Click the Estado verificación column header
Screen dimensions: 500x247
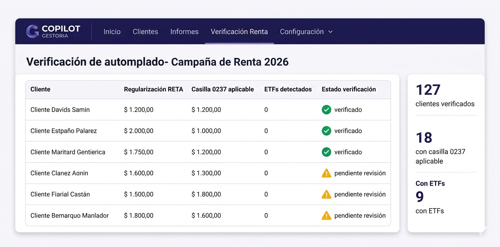(349, 89)
